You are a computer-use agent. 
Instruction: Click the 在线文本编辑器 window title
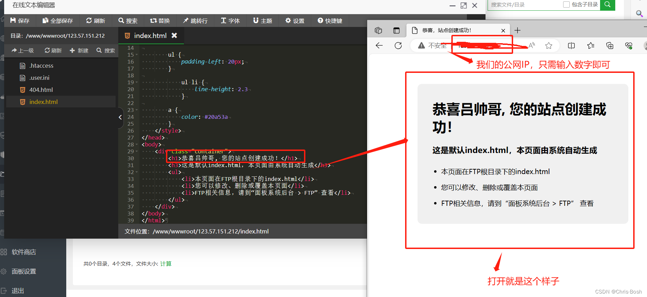pos(34,5)
